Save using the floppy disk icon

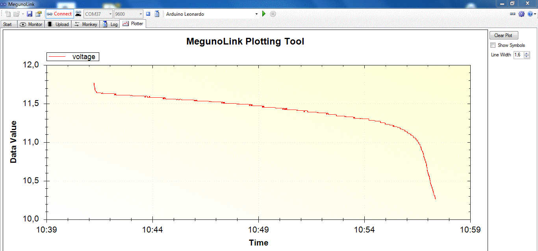[30, 14]
